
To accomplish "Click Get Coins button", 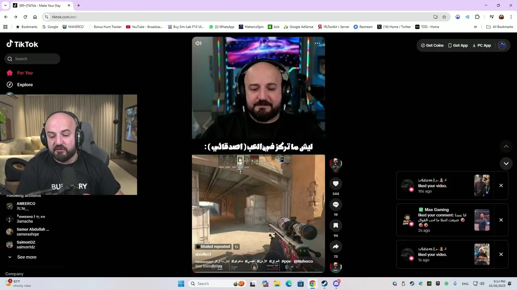I will click(432, 46).
